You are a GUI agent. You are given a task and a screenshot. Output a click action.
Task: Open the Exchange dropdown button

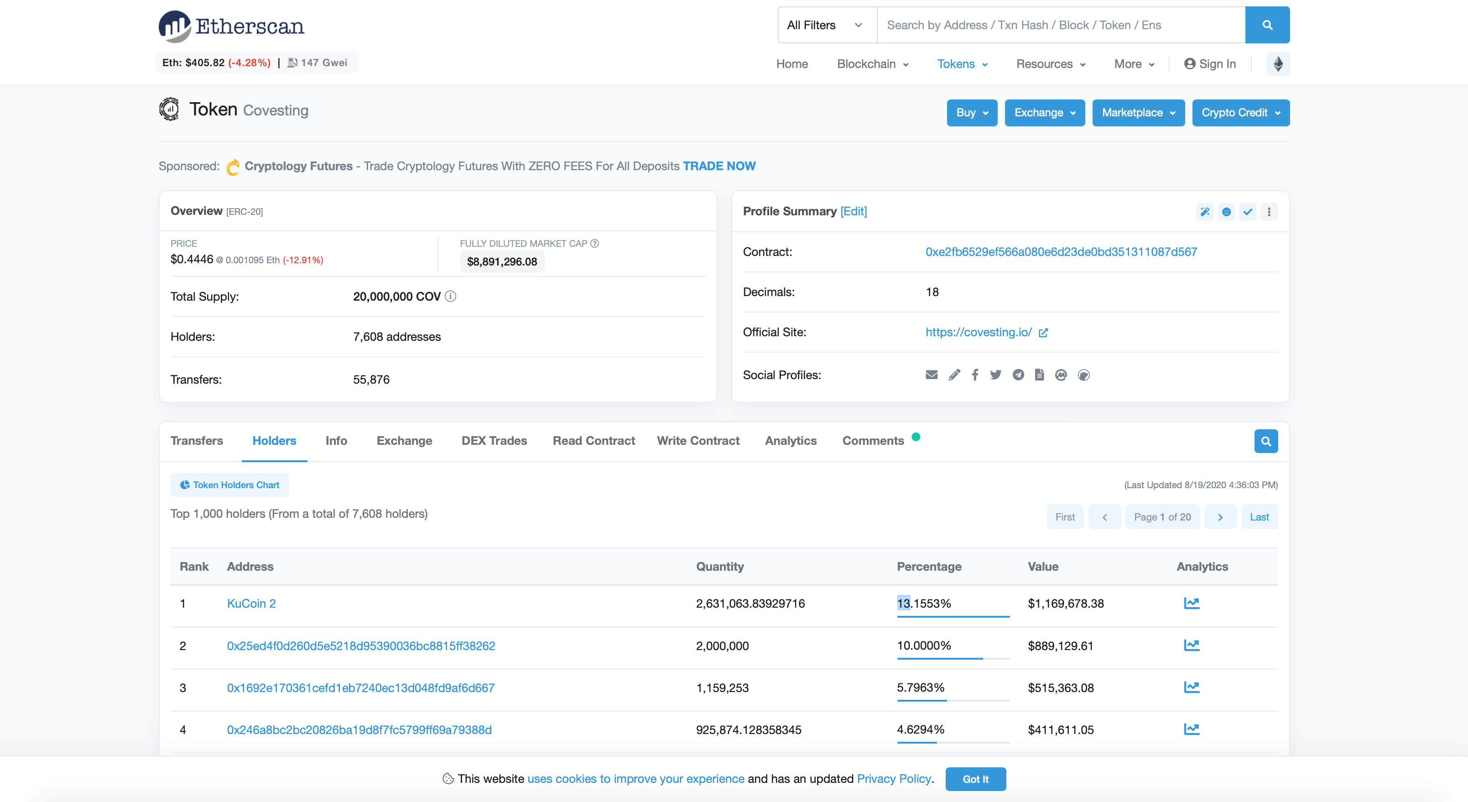pyautogui.click(x=1045, y=113)
